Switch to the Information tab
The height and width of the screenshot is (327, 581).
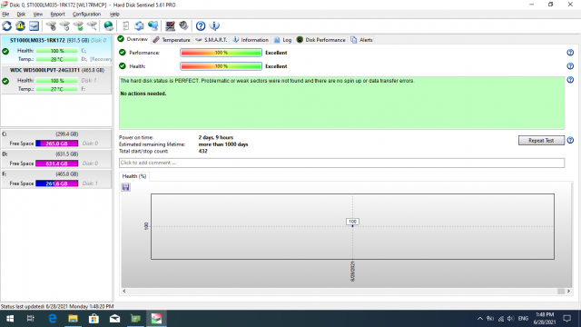[x=251, y=40]
